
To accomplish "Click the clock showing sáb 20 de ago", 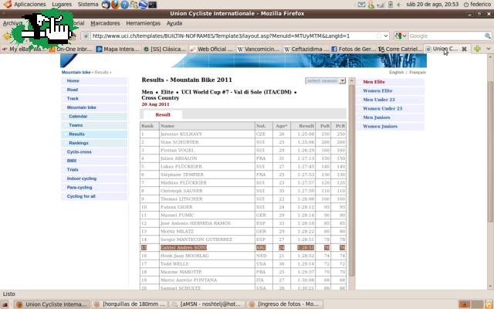I will (x=432, y=5).
